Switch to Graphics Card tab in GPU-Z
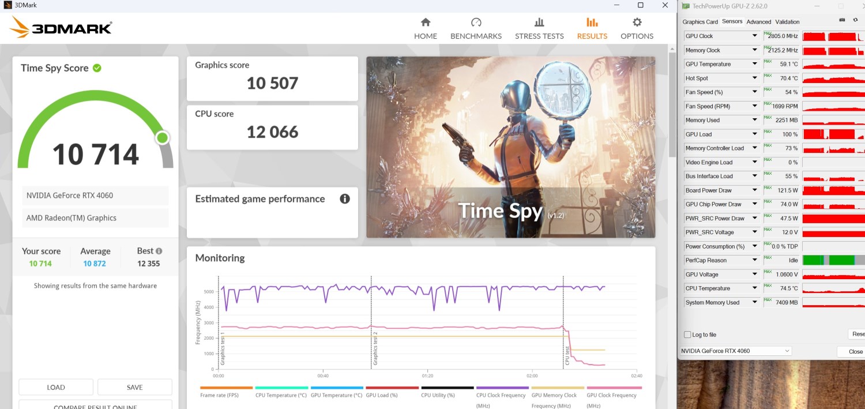Image resolution: width=865 pixels, height=409 pixels. coord(700,22)
